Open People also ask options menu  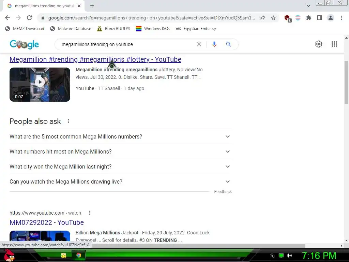click(69, 121)
